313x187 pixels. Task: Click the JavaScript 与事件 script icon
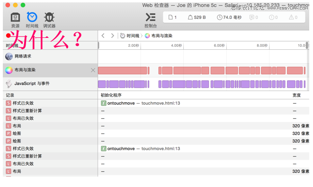[9, 84]
